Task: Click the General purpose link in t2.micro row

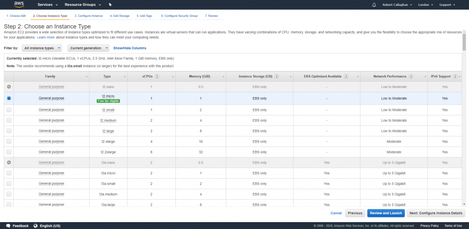Action: pyautogui.click(x=51, y=98)
